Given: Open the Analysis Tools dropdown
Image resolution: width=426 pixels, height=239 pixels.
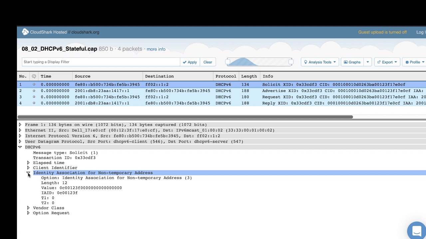Looking at the screenshot, I should click(x=320, y=62).
